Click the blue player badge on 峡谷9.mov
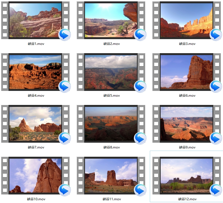The height and width of the screenshot is (203, 223). point(216,138)
